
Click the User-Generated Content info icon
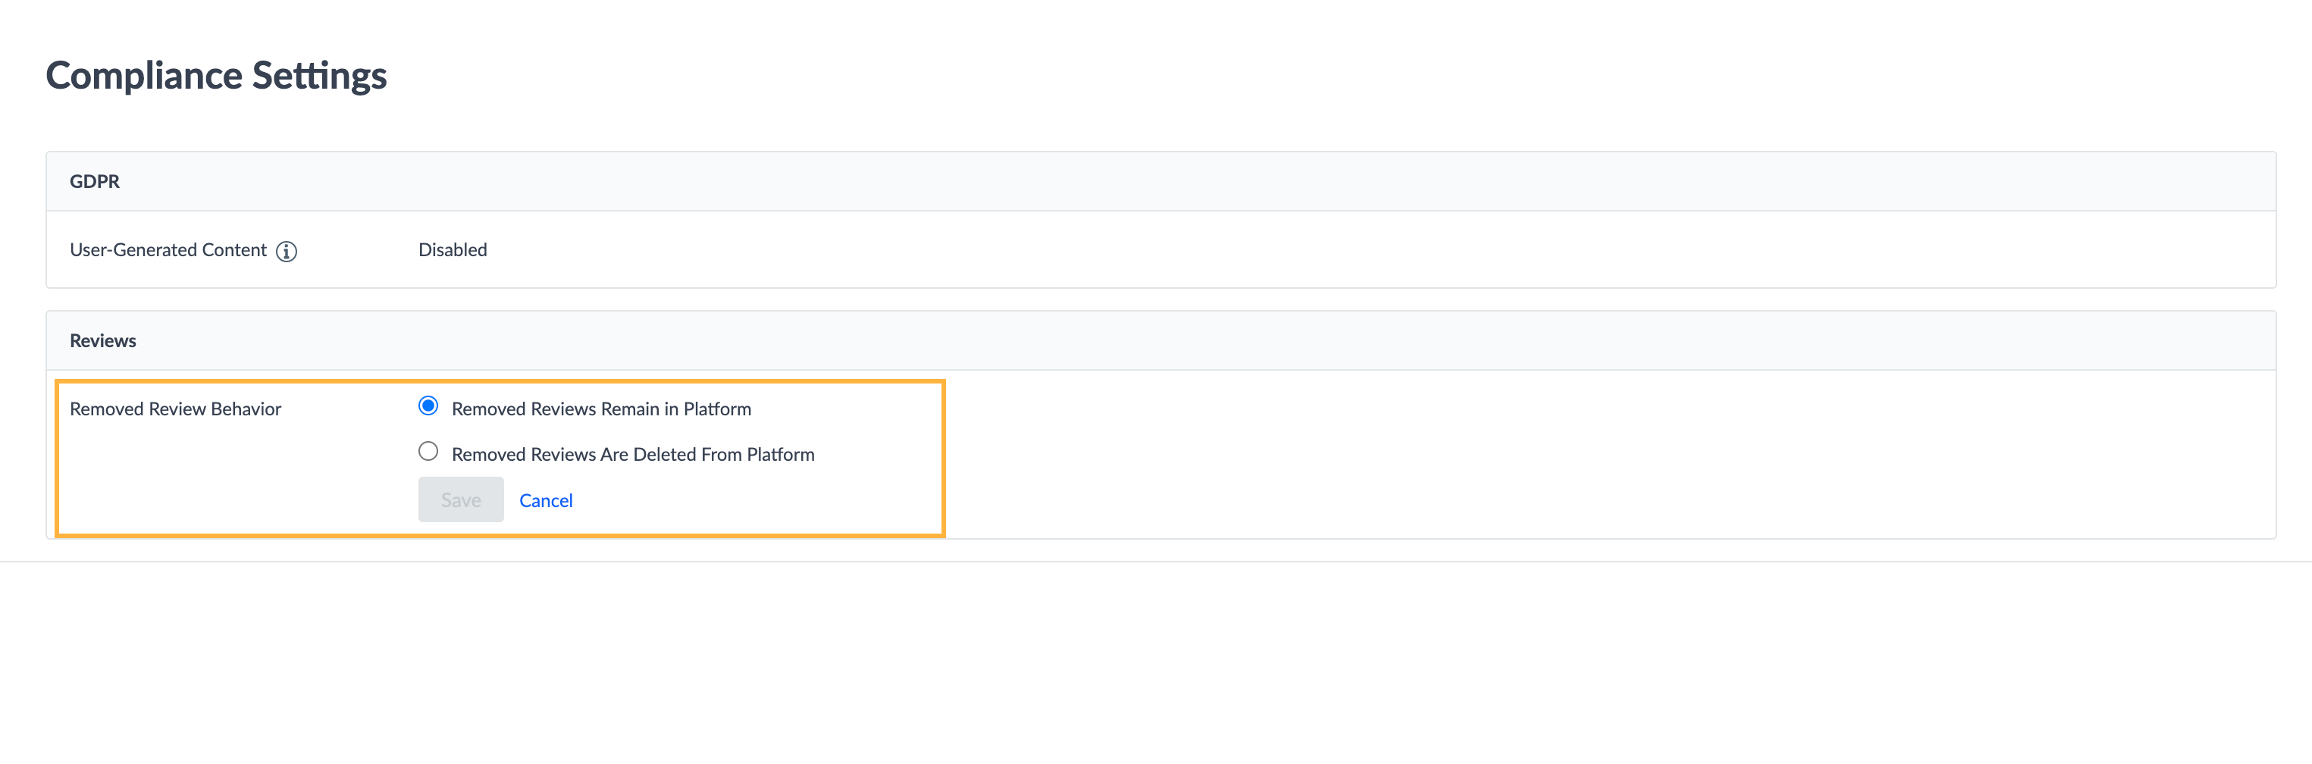(x=287, y=252)
